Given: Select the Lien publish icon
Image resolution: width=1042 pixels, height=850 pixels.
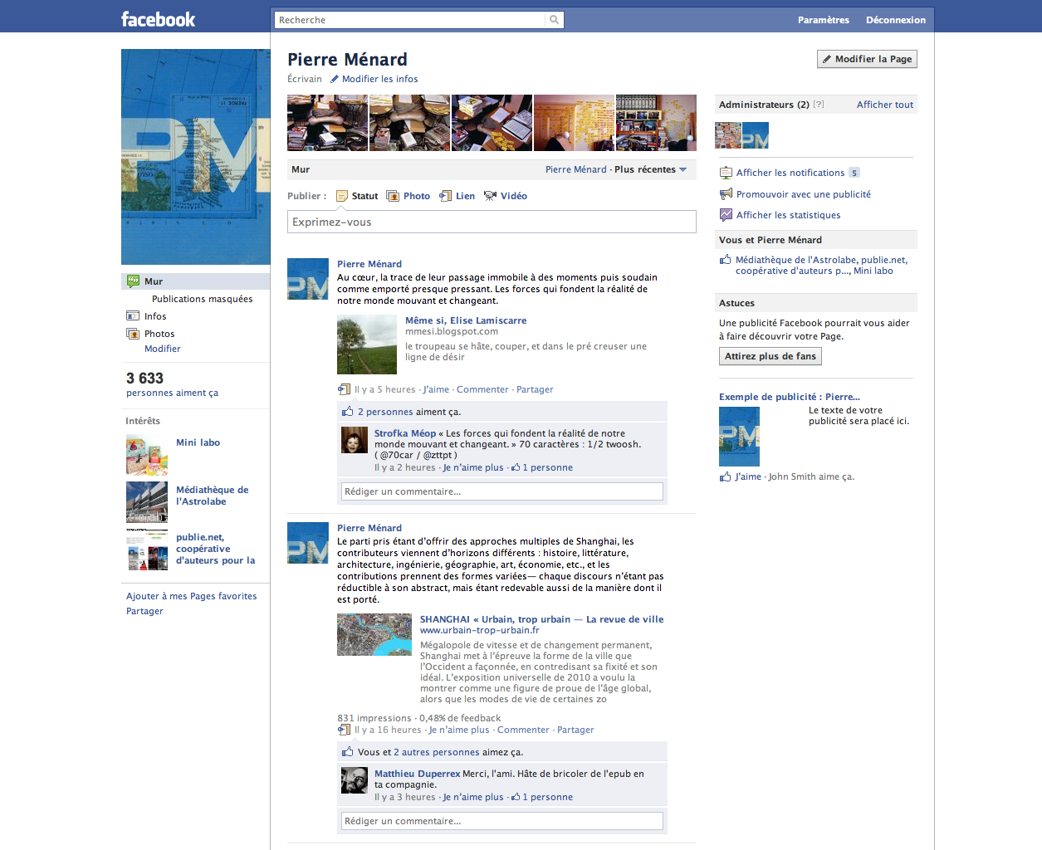Looking at the screenshot, I should point(446,197).
